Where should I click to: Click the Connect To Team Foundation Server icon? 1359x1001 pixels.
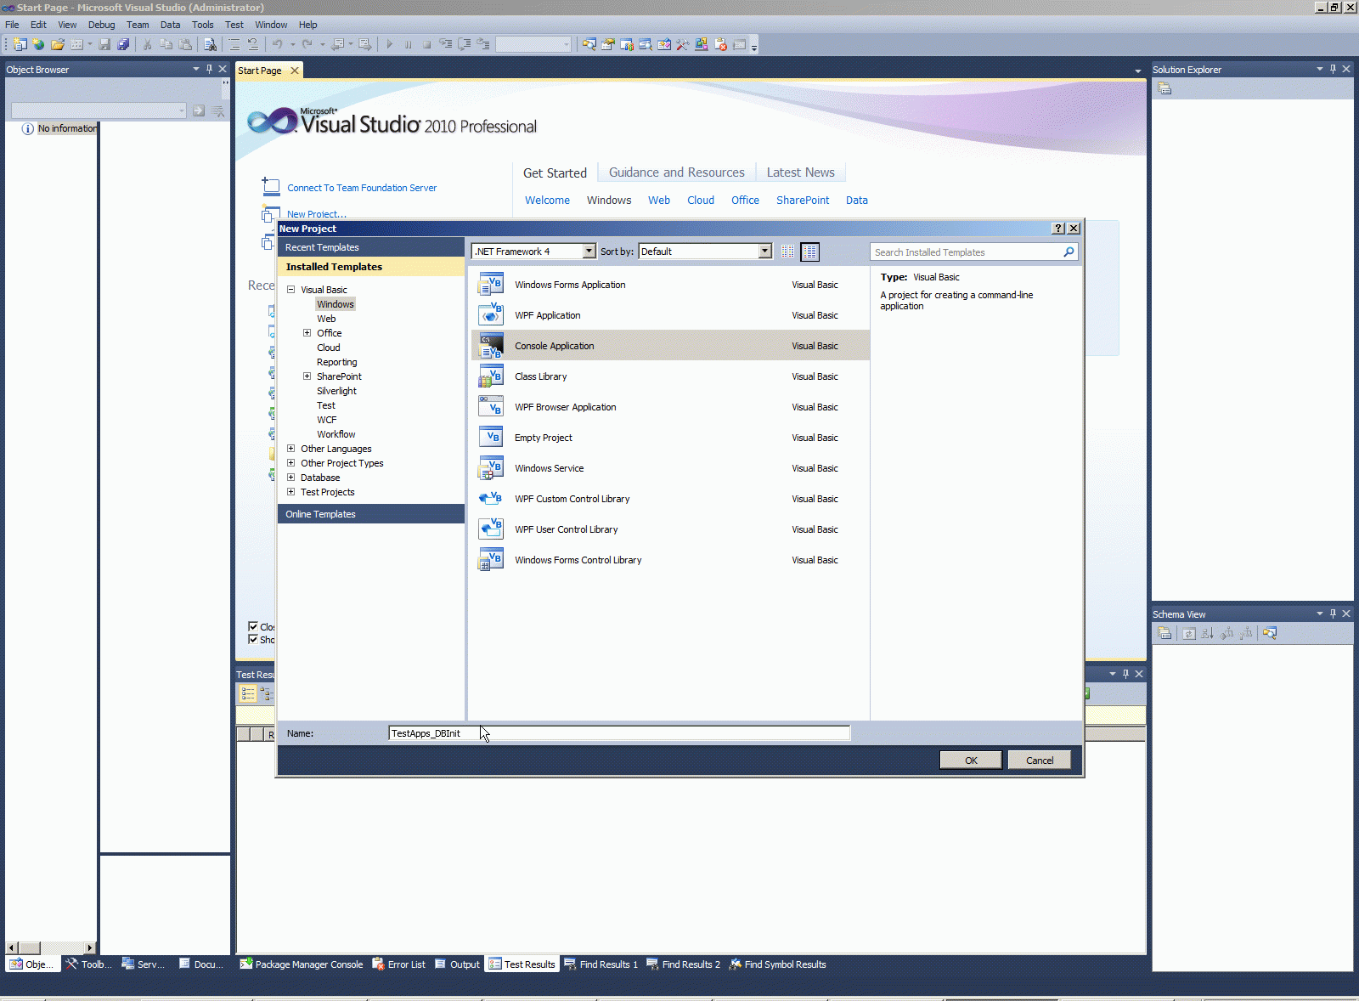point(271,186)
